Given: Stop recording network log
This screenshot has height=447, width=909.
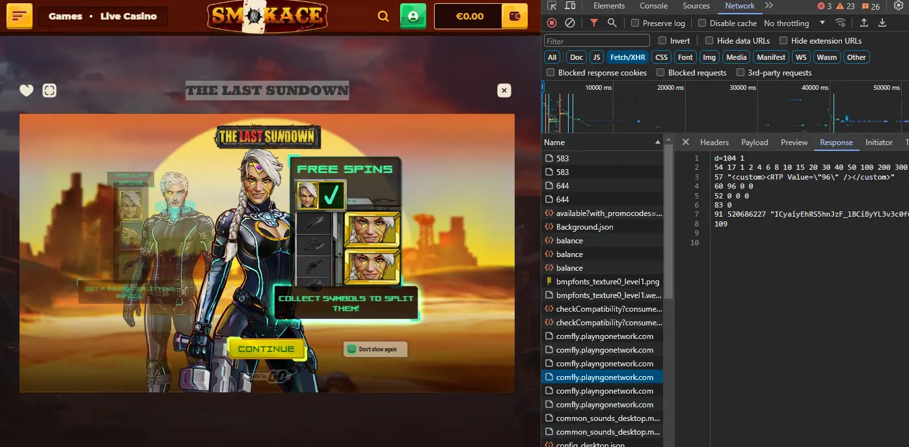Looking at the screenshot, I should click(552, 23).
